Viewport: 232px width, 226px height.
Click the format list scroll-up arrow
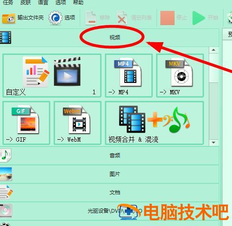[213, 50]
